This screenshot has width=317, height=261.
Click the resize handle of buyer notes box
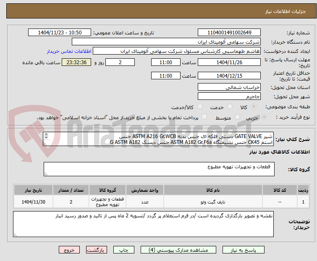pos(15,235)
